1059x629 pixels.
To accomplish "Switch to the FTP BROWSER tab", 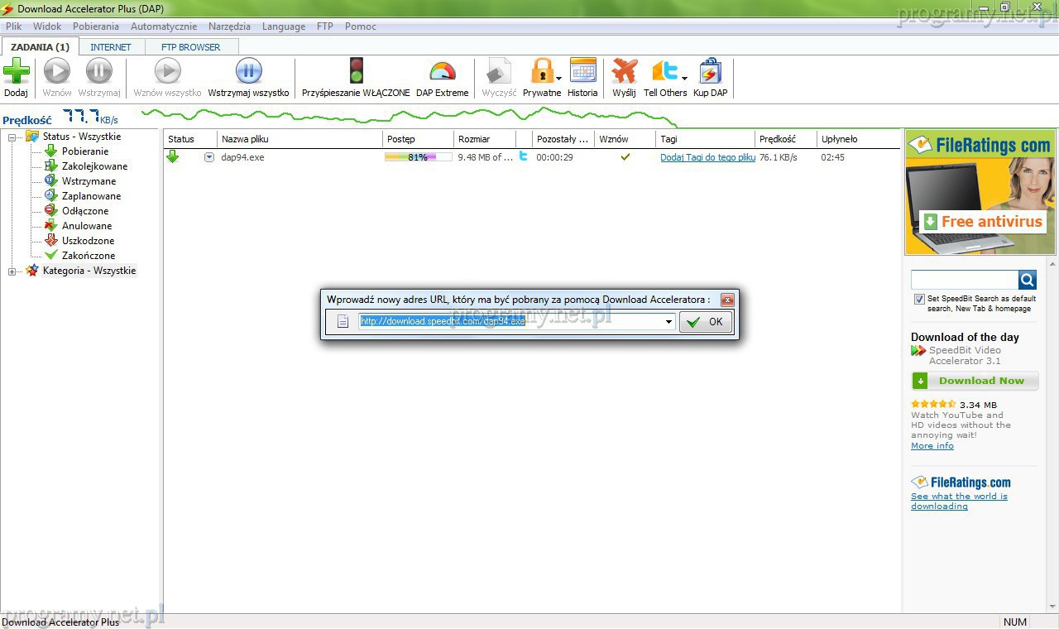I will pos(190,47).
